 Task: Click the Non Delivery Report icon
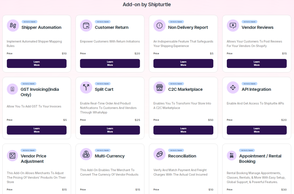(x=159, y=26)
